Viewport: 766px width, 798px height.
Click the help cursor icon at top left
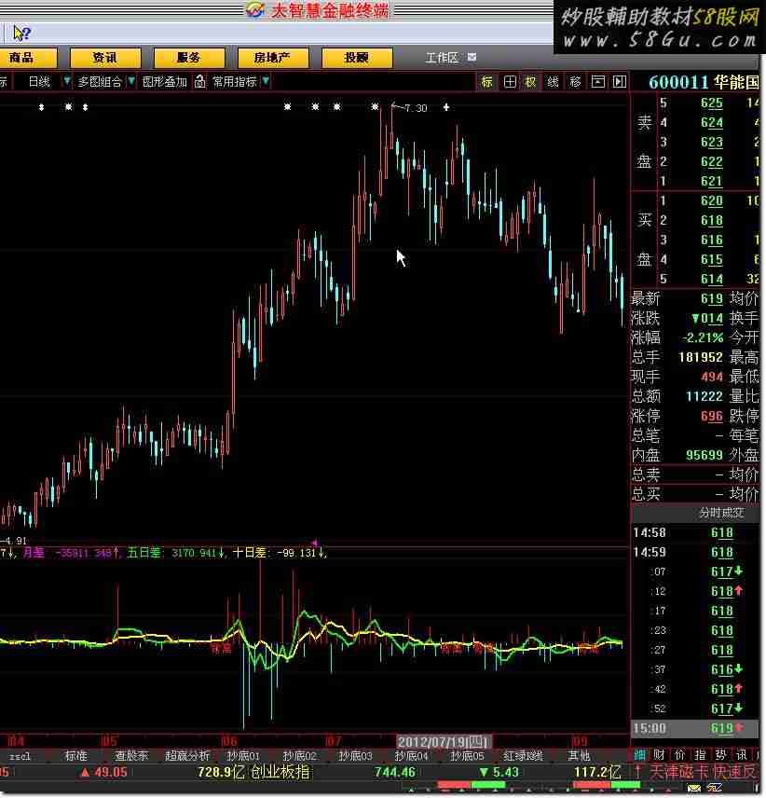pyautogui.click(x=21, y=34)
